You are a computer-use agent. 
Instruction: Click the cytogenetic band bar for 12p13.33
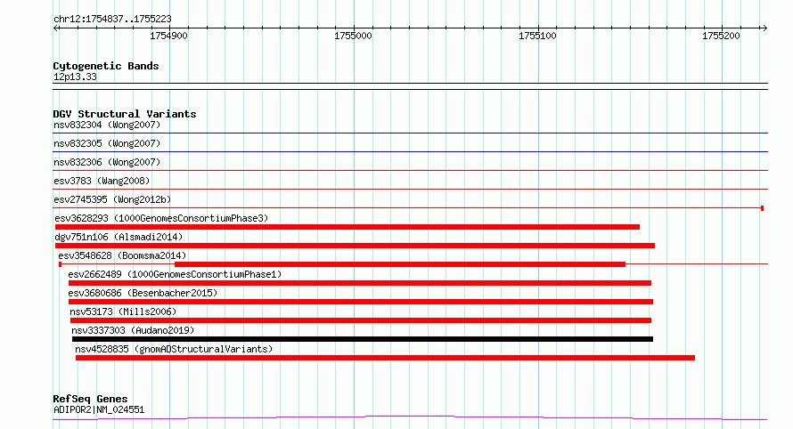coord(410,86)
